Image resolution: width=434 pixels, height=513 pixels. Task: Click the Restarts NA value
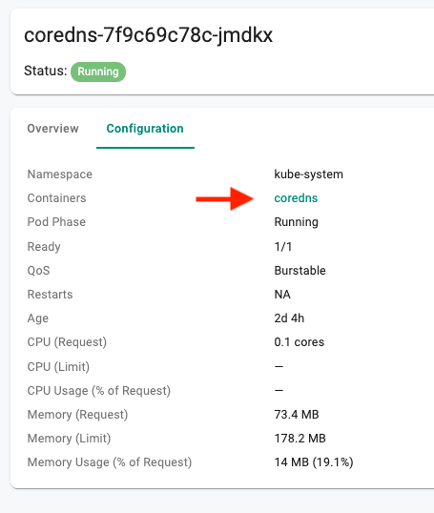tap(282, 295)
